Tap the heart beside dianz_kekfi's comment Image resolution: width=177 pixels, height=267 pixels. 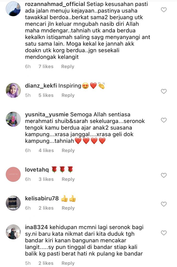point(164,92)
